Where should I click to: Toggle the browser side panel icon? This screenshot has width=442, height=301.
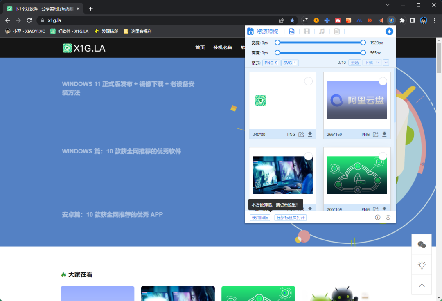(x=413, y=20)
